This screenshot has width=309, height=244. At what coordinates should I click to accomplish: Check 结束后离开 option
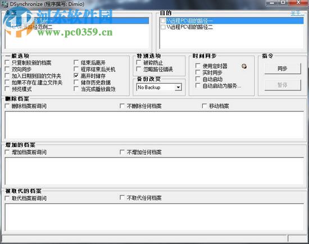click(x=76, y=62)
